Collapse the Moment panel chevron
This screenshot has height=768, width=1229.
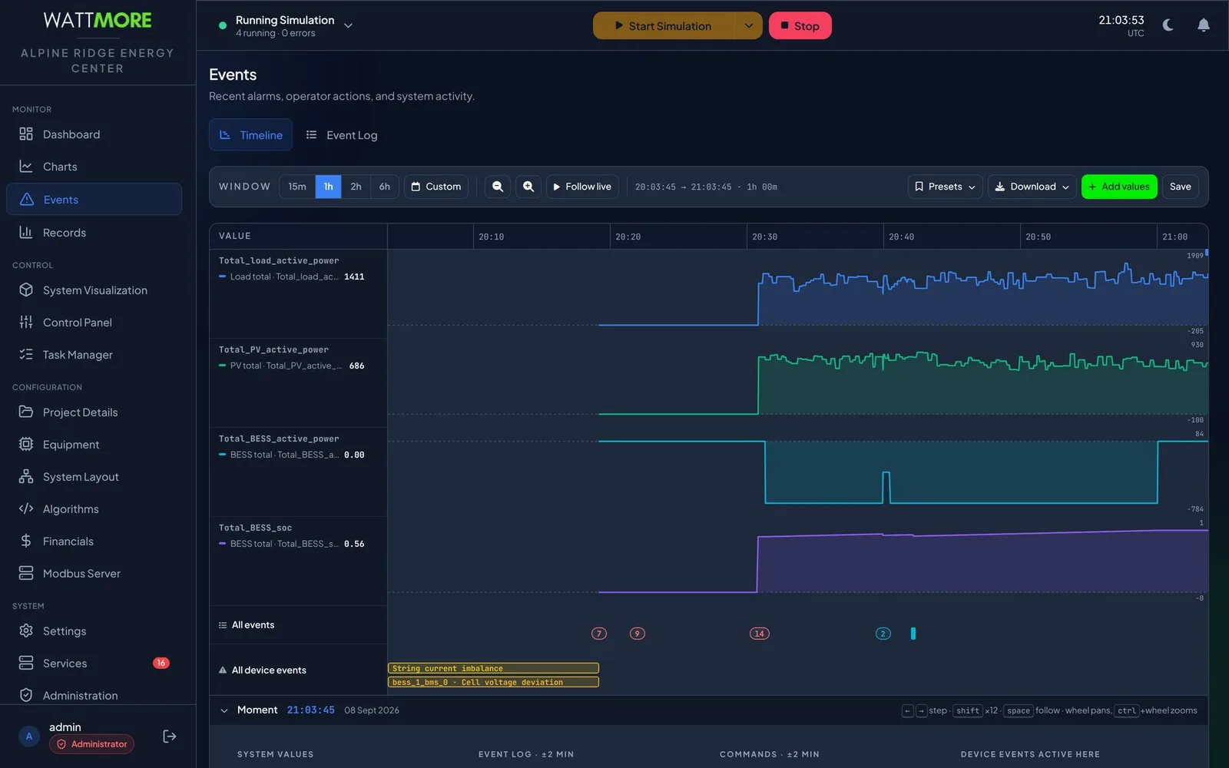point(224,710)
